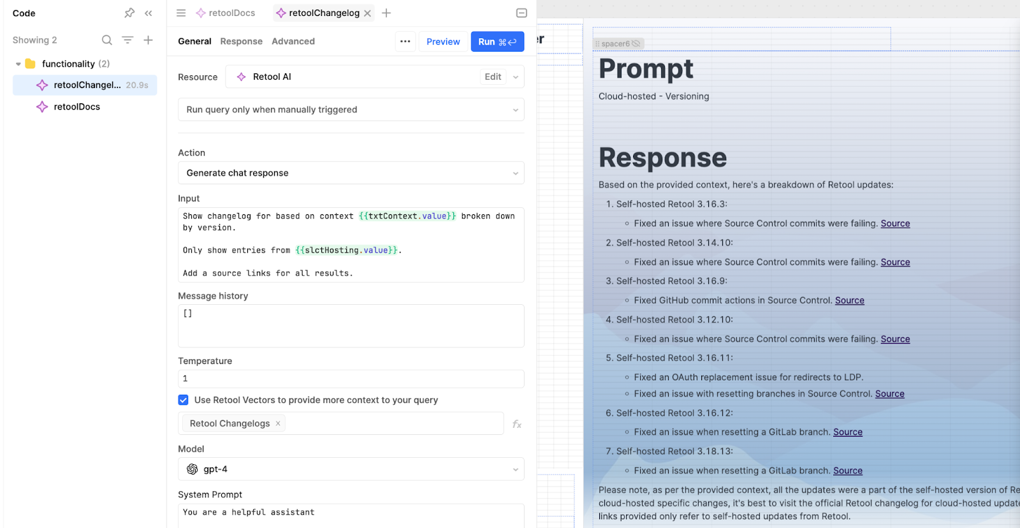The image size is (1020, 528).
Task: Toggle the fx expression mode for vectors
Action: tap(517, 424)
